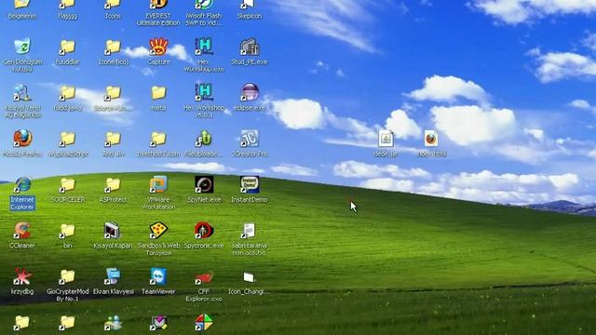Open the krzydbg red splat icon

22,276
